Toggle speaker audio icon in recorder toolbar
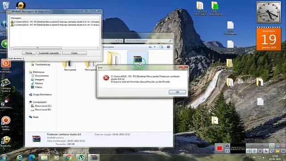286x161 pixels. pos(248,151)
